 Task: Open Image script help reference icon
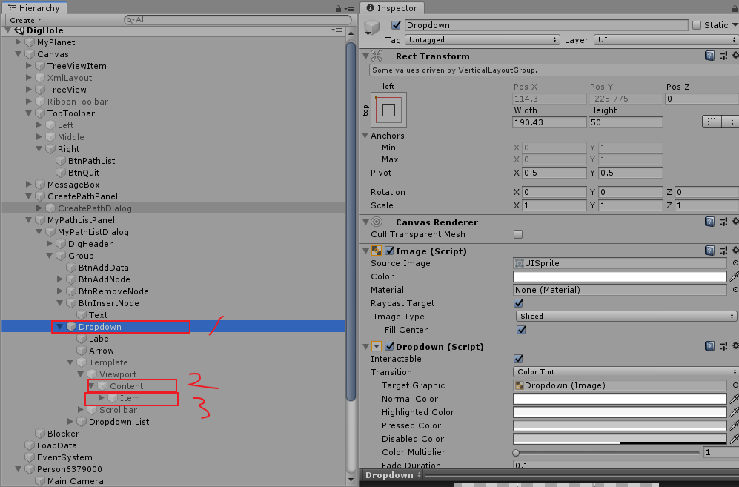click(x=709, y=251)
